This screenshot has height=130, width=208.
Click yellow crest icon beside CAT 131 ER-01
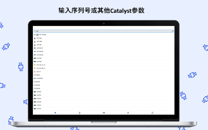pos(35,68)
